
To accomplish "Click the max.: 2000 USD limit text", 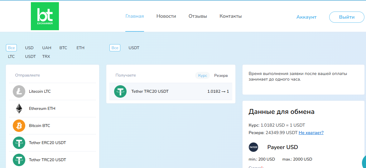I will pyautogui.click(x=297, y=159).
